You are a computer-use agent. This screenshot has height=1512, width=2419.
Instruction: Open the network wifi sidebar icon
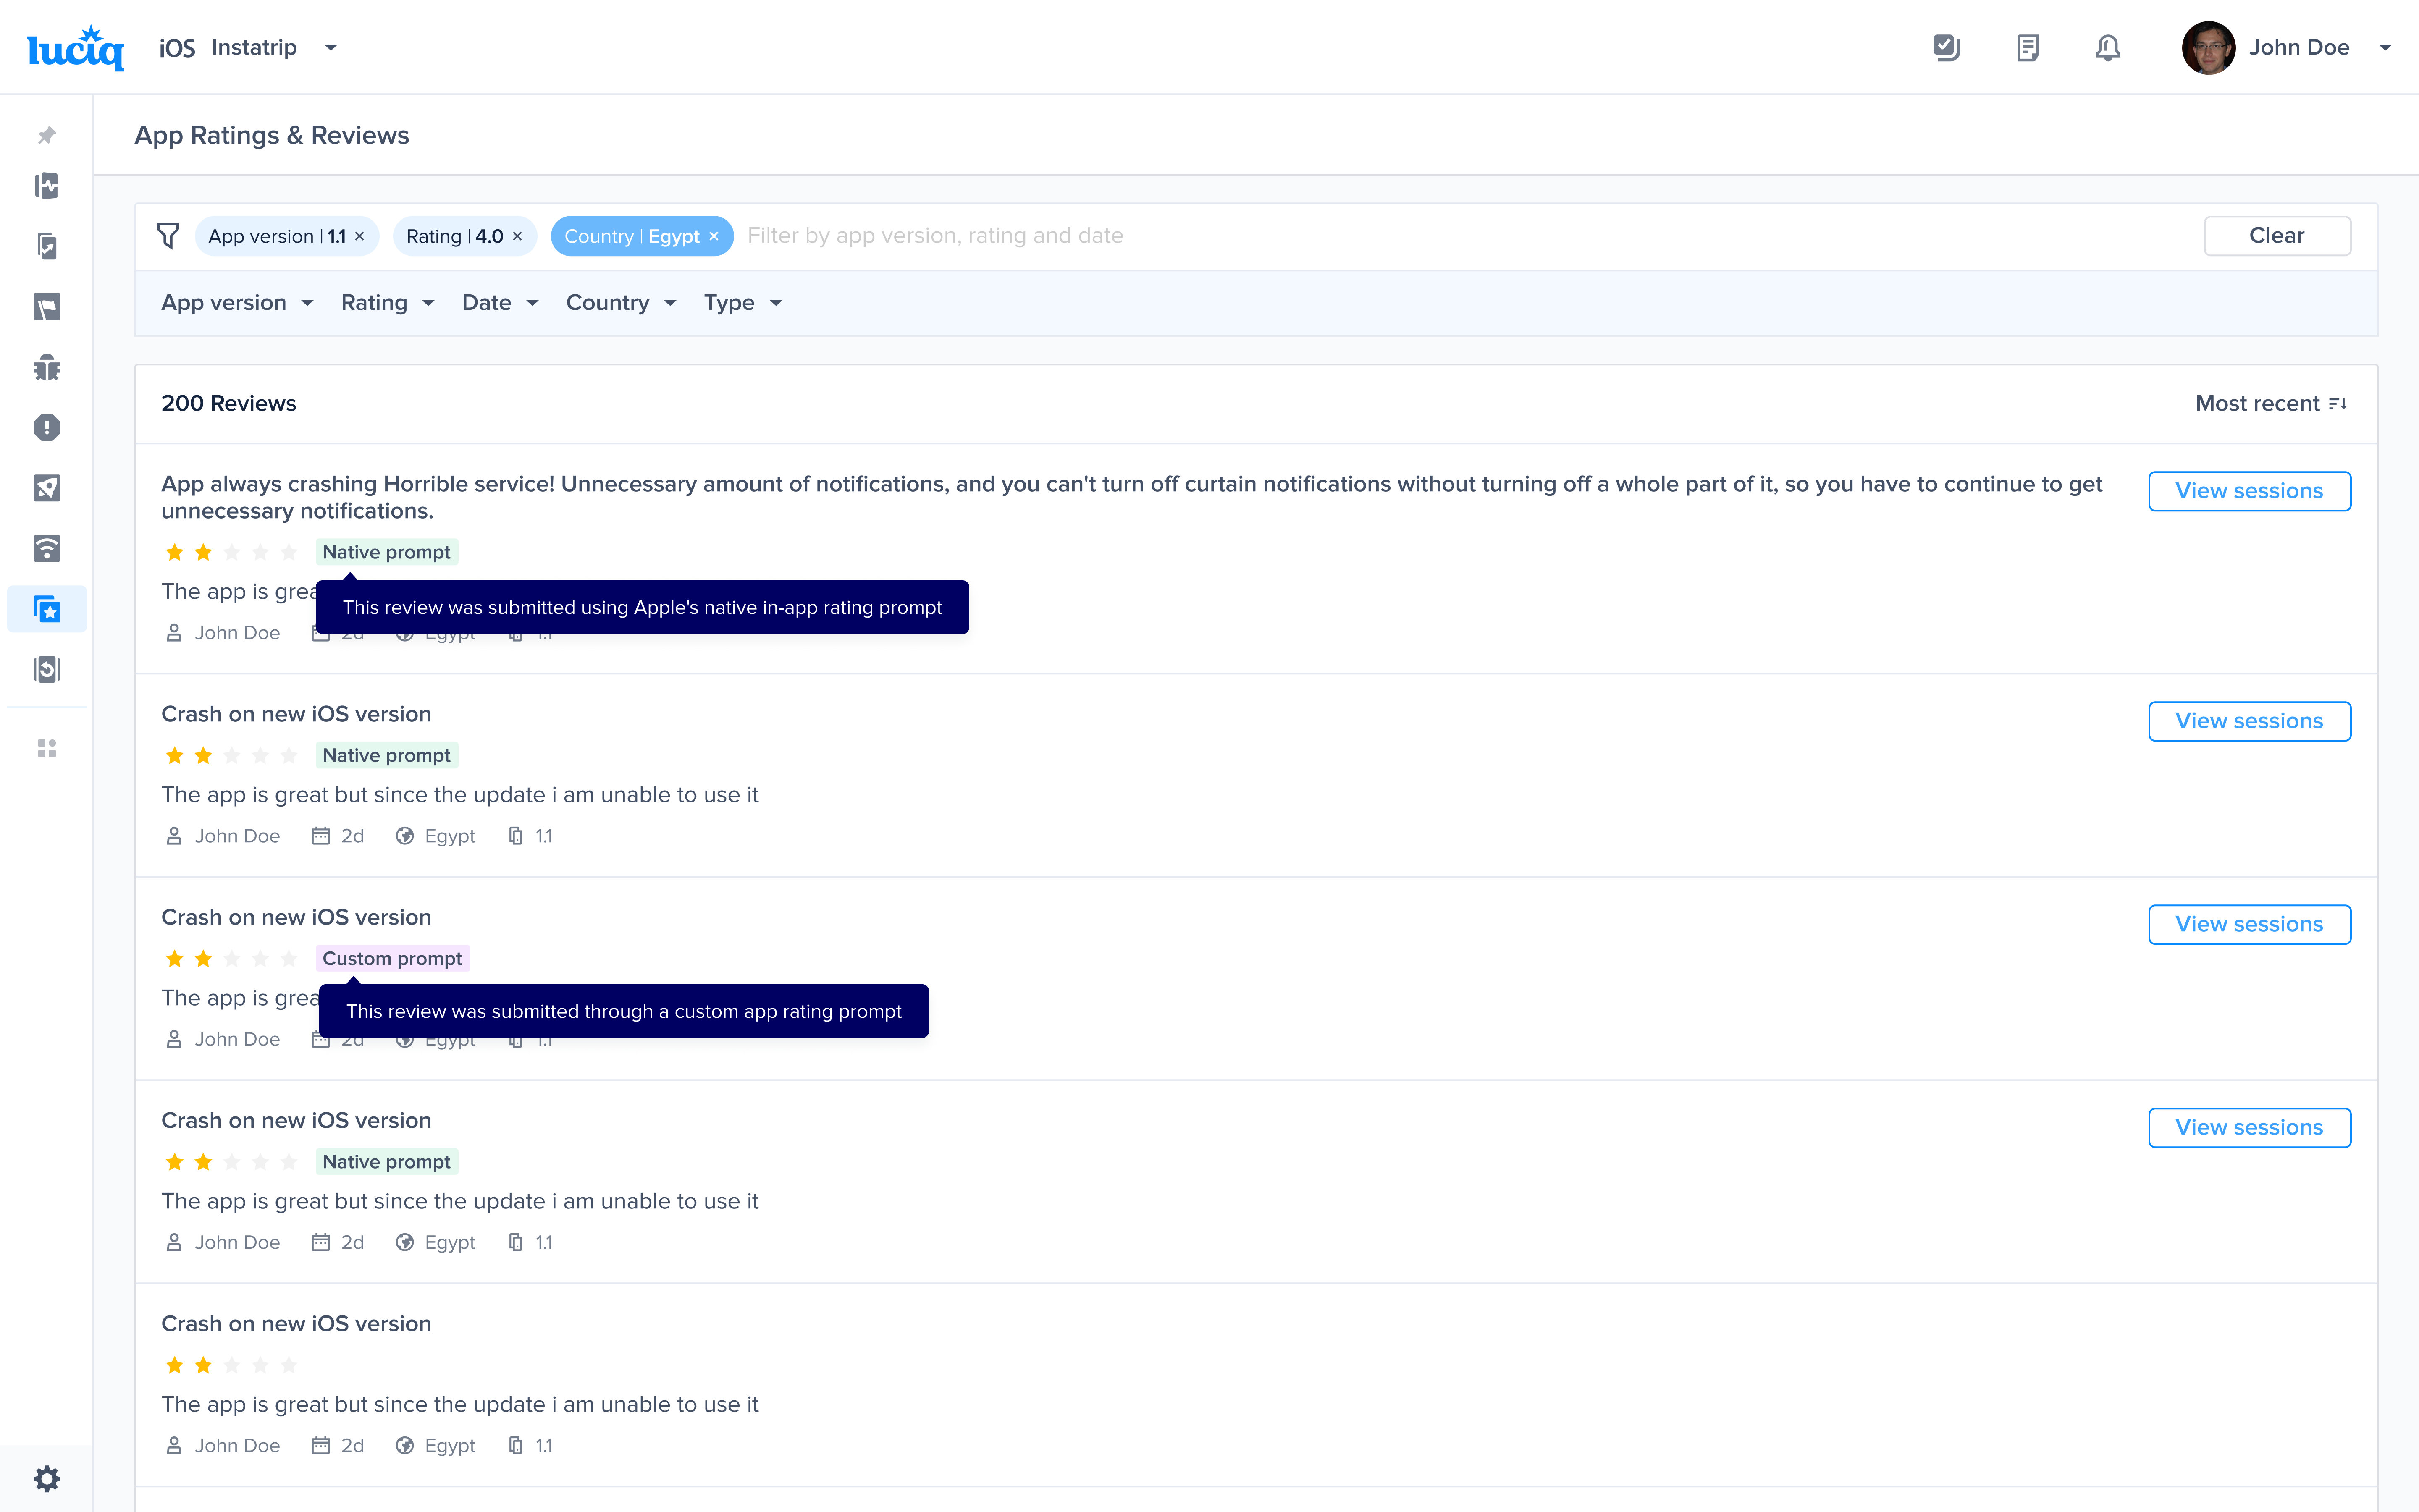click(x=47, y=548)
